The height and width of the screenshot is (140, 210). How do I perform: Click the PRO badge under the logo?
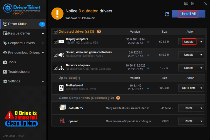coord(18,13)
